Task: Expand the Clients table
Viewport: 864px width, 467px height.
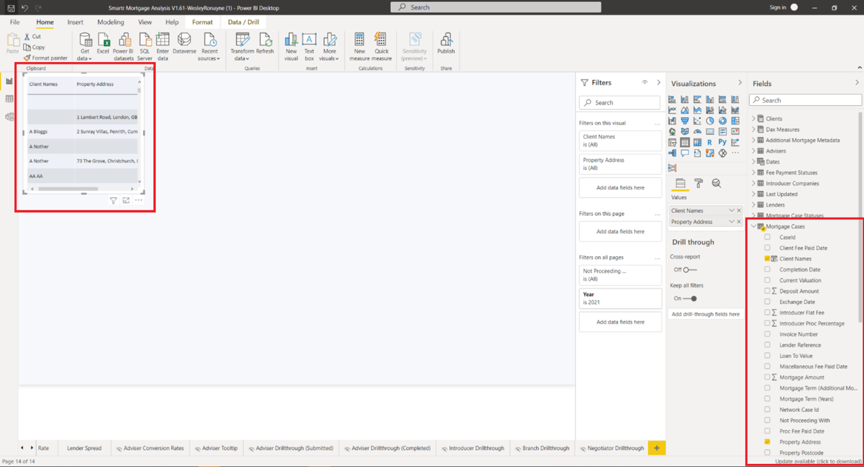Action: click(754, 118)
